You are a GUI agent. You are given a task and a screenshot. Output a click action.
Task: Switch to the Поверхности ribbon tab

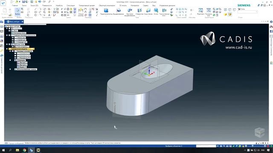point(47,6)
